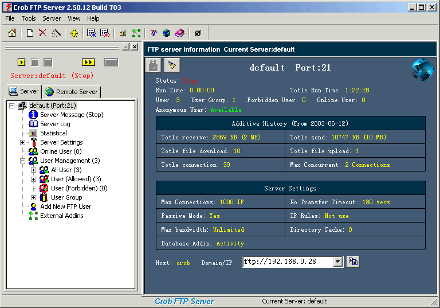This screenshot has height=308, width=440.
Task: Open the Help menu
Action: tap(93, 18)
